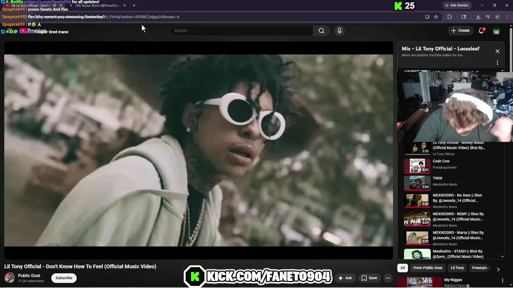Screen dimensions: 513x288
Task: Select the Lil Tony filter chip
Action: pos(457,268)
